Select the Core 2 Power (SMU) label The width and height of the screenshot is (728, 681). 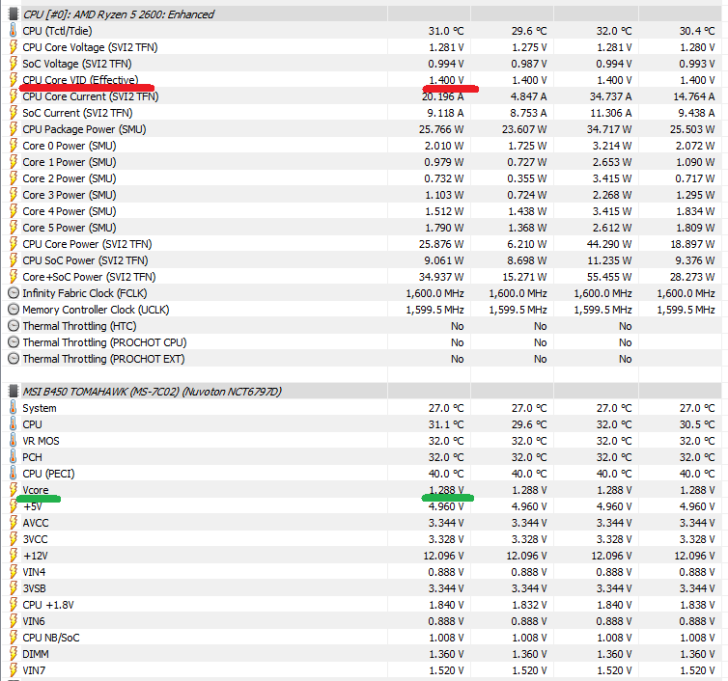70,178
